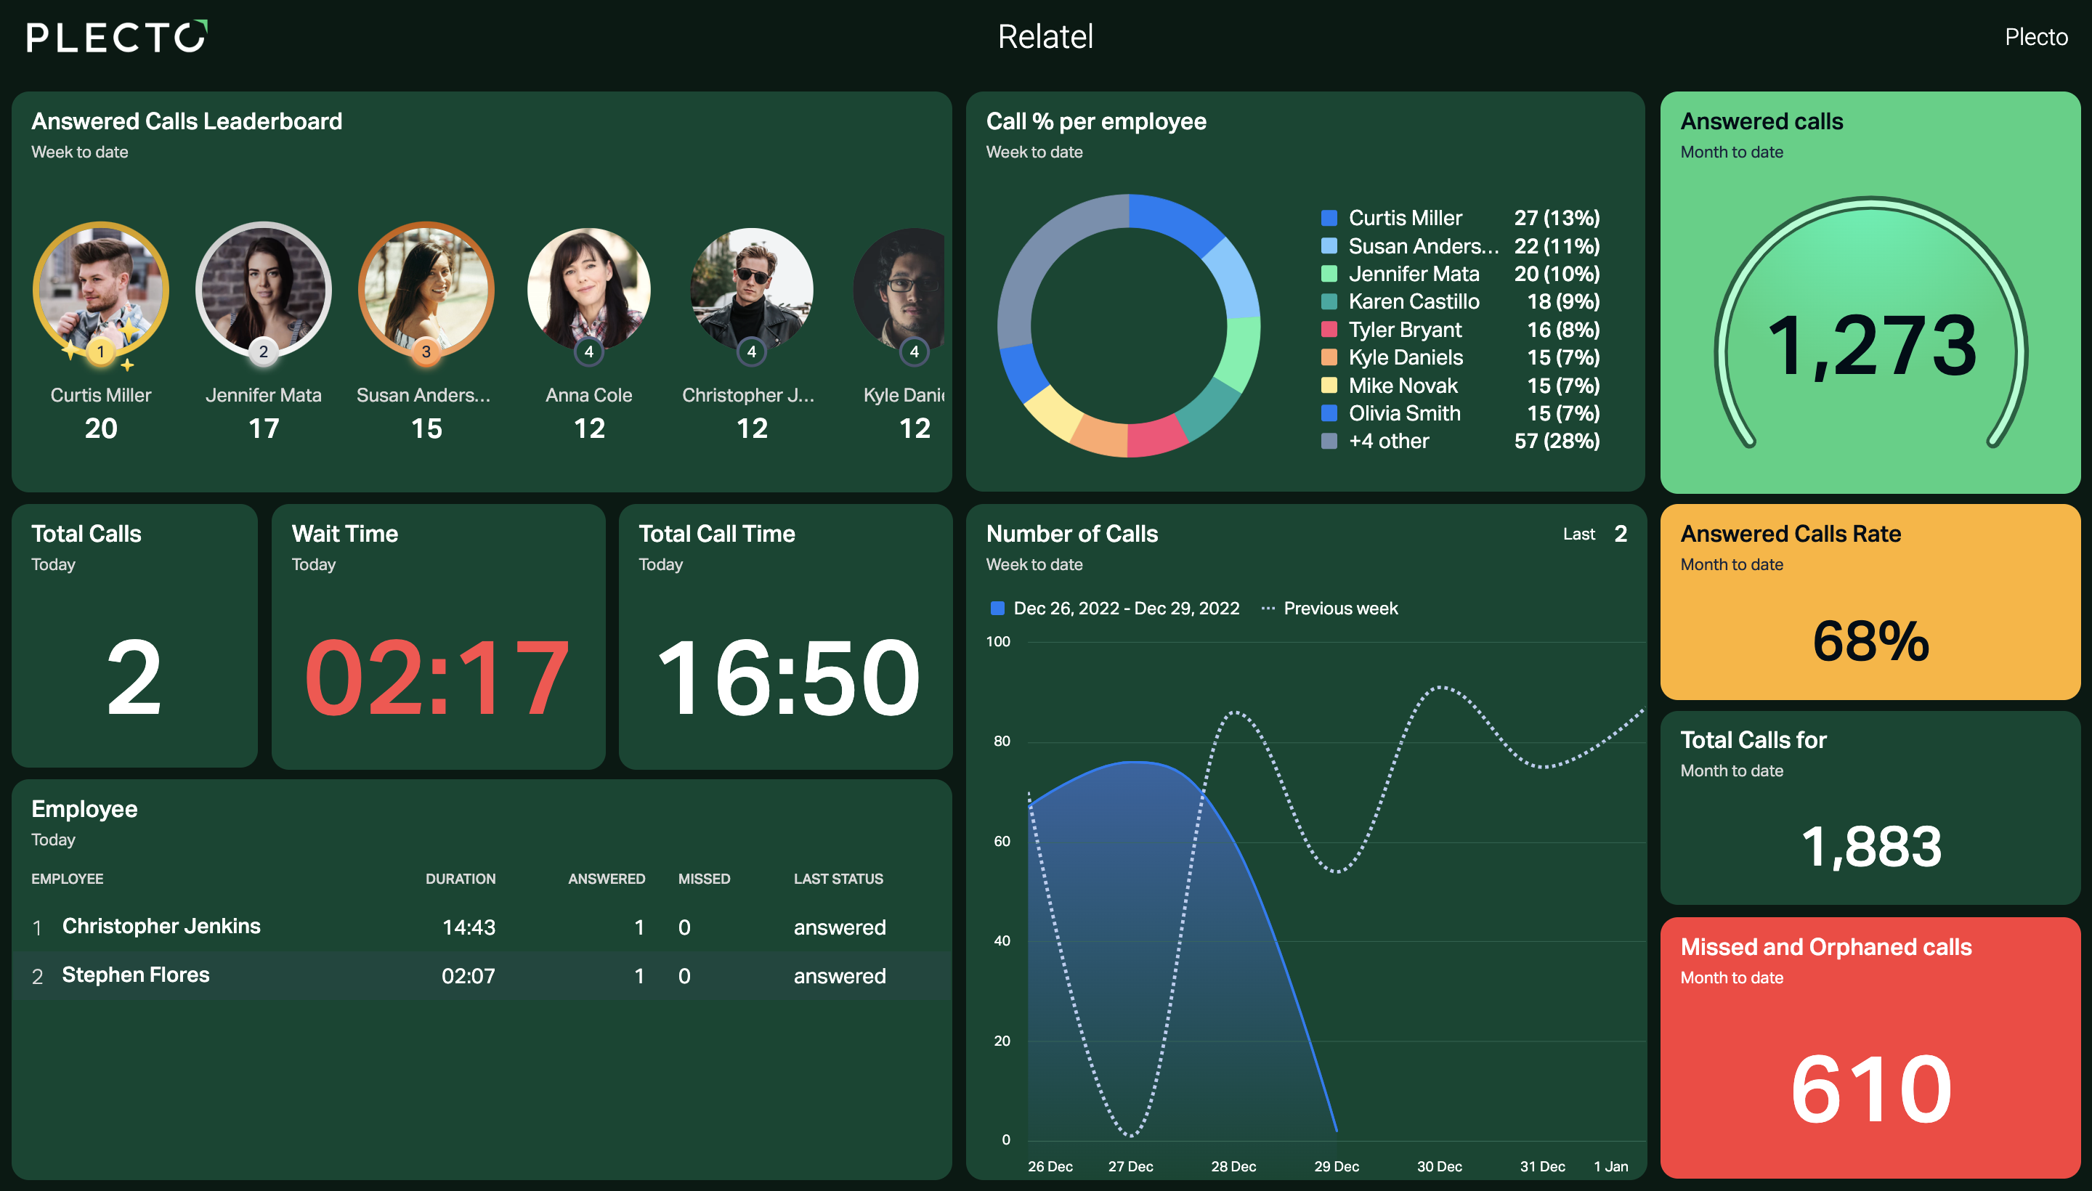Click the Plecto logo
2092x1191 pixels.
(x=117, y=37)
